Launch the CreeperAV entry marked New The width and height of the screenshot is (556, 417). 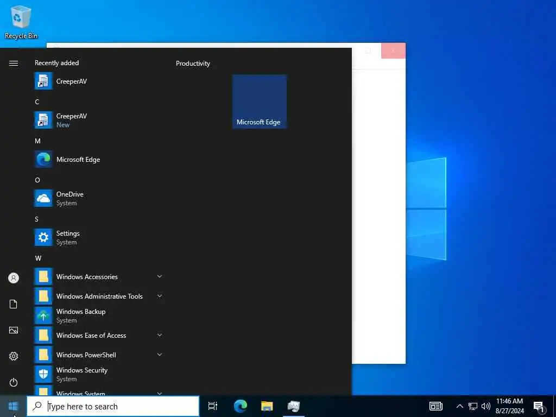(x=99, y=120)
